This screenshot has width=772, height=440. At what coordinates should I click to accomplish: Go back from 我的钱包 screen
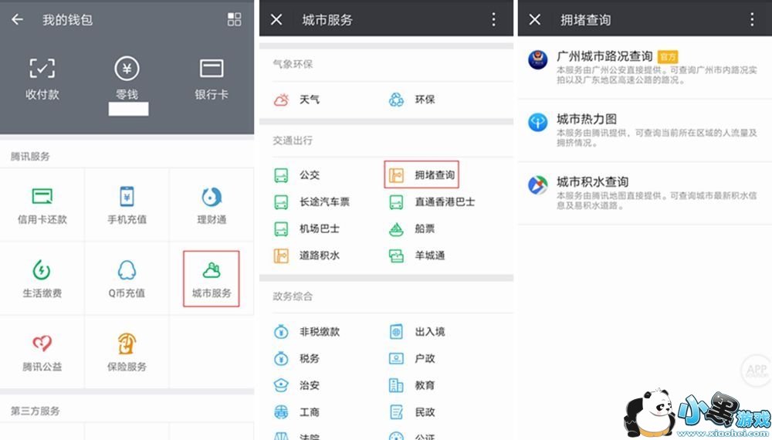17,19
